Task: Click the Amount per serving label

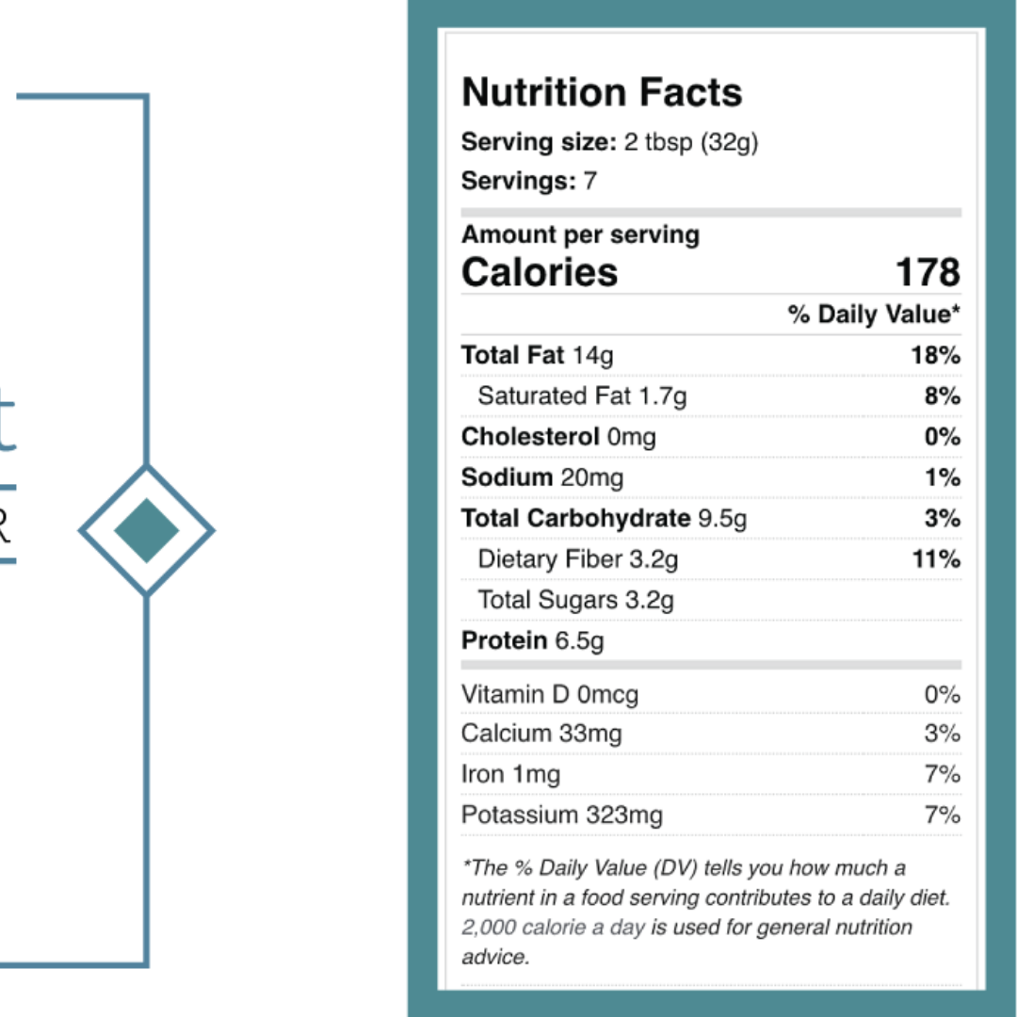Action: pos(580,234)
